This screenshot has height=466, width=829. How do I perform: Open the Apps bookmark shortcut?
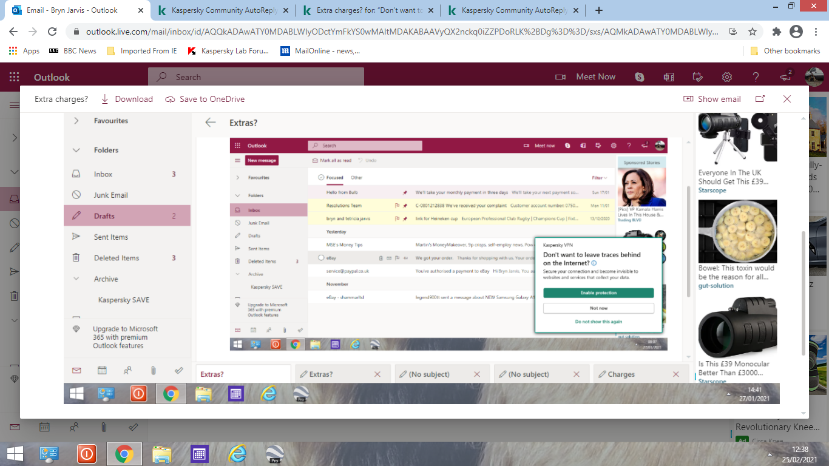click(24, 51)
